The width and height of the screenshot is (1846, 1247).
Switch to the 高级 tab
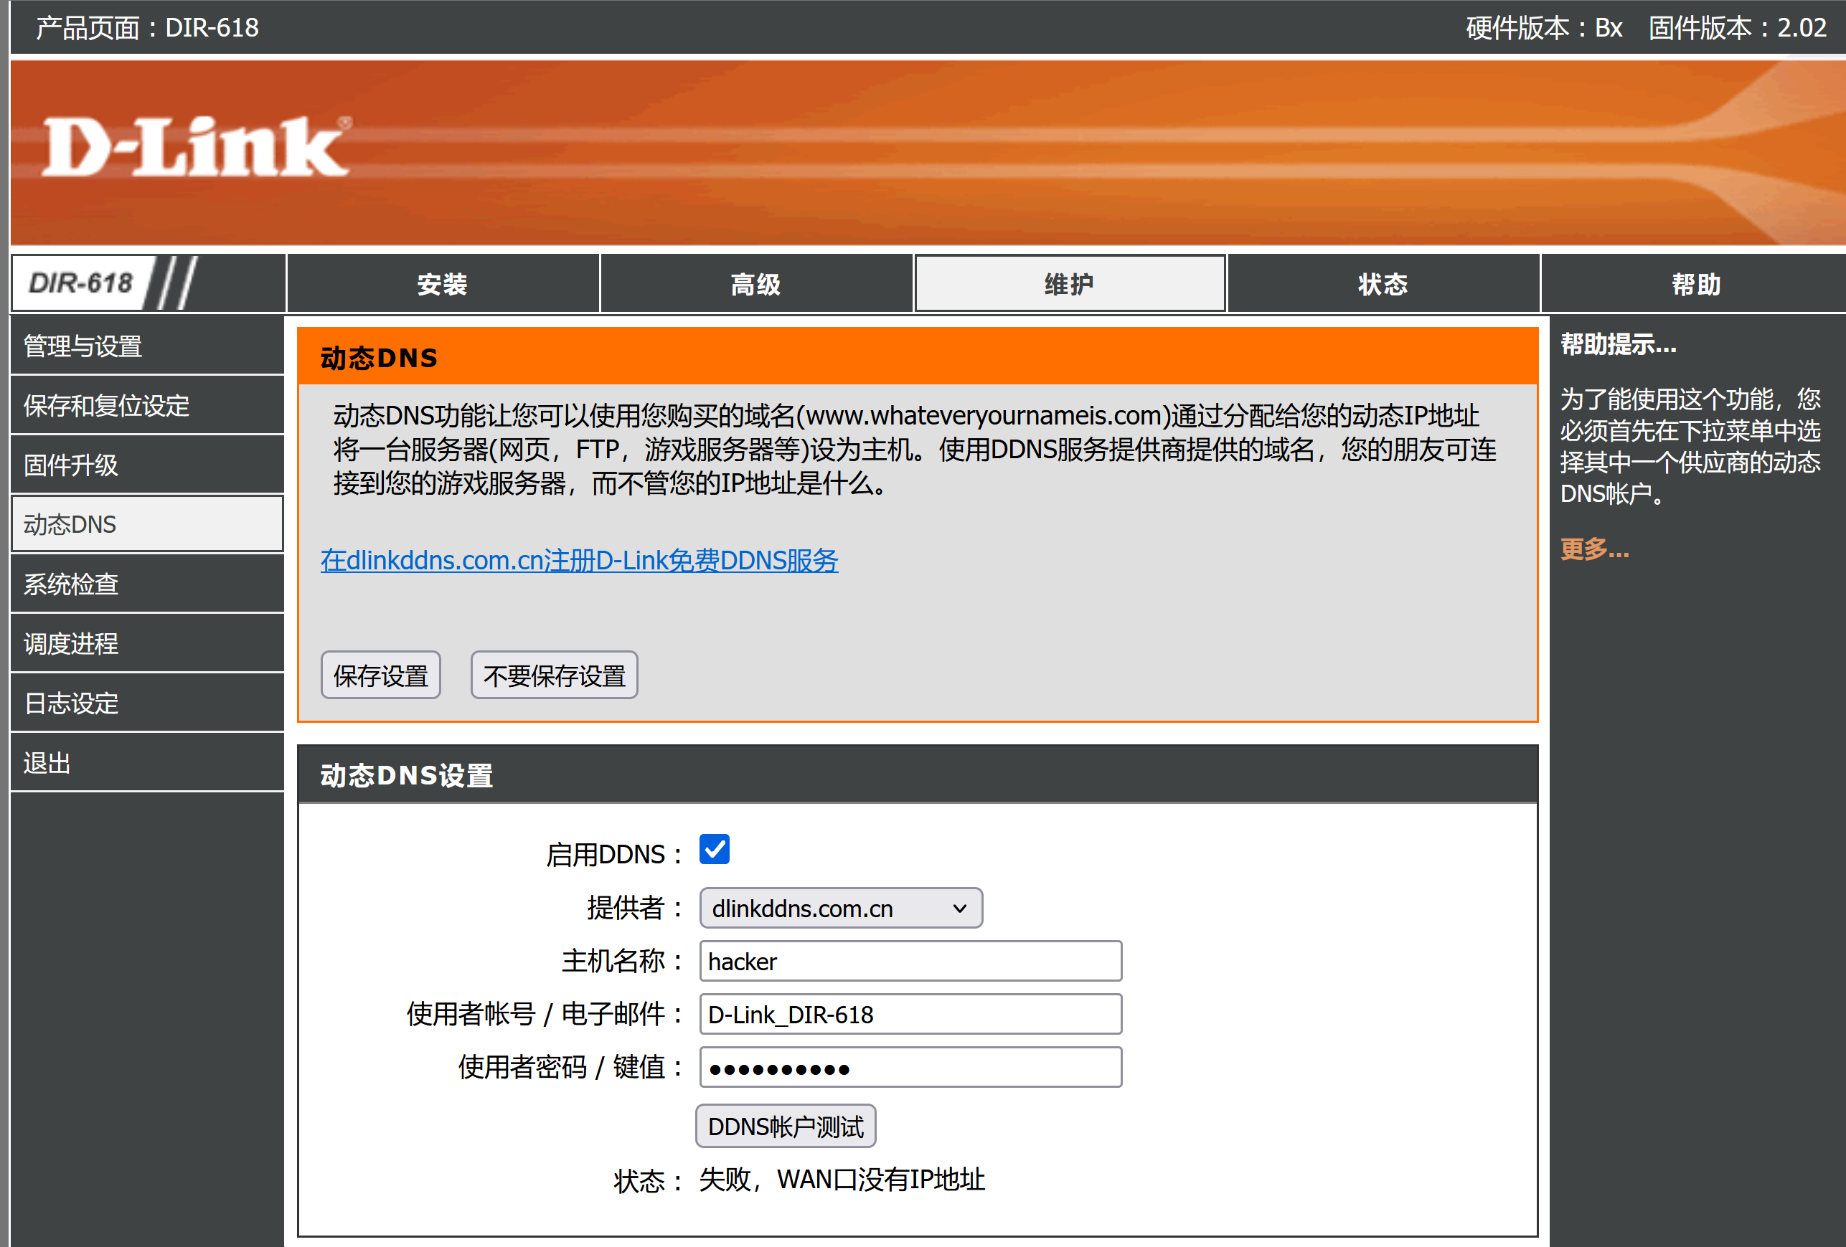[x=755, y=284]
